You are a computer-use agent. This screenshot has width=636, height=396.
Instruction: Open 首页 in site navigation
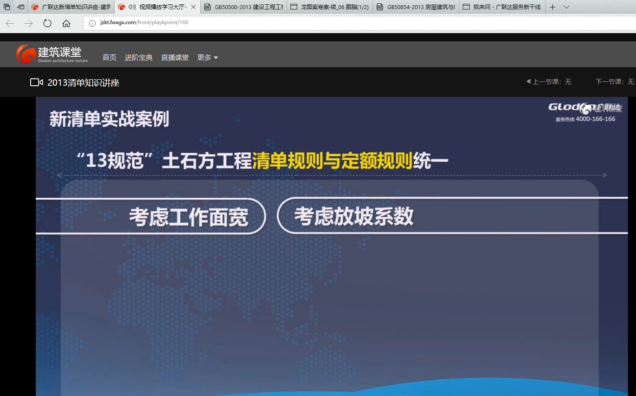pyautogui.click(x=109, y=57)
